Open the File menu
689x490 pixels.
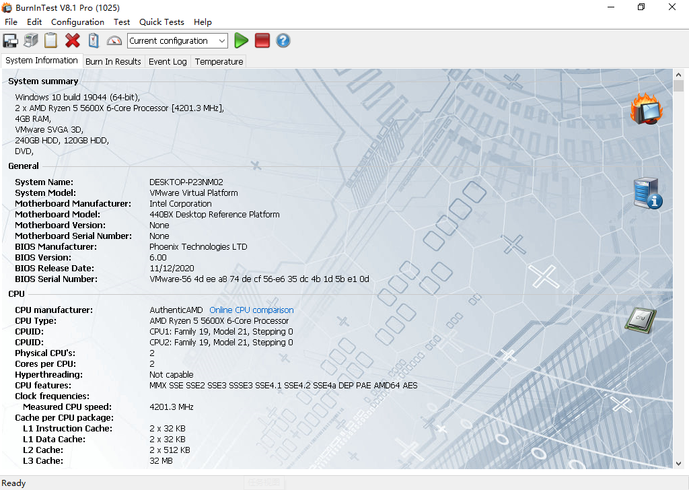(x=11, y=22)
